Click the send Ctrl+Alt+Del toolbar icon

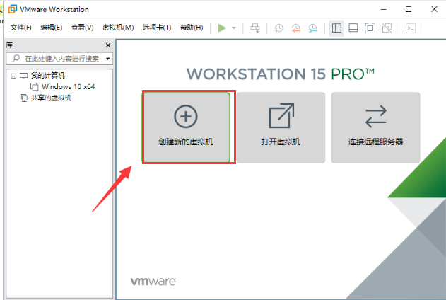[255, 28]
